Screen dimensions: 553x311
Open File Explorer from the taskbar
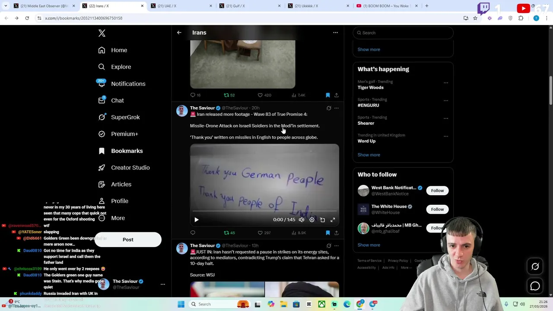[x=283, y=304]
